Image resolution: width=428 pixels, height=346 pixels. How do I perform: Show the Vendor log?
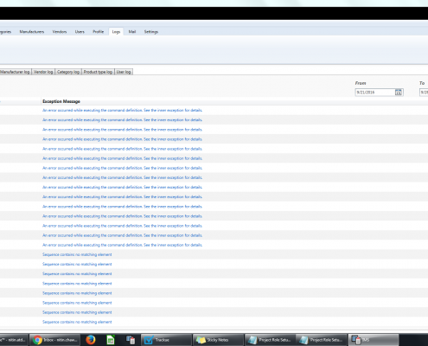(x=43, y=72)
